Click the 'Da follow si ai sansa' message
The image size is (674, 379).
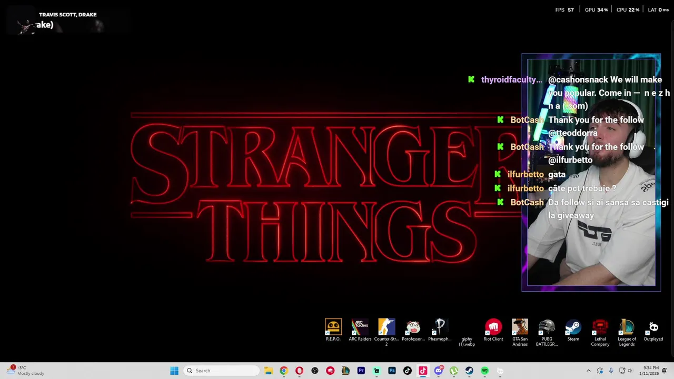click(608, 209)
